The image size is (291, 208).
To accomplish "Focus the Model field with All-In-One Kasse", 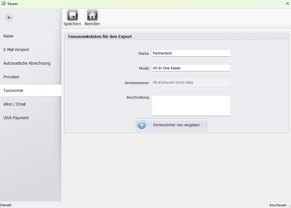I will [191, 68].
